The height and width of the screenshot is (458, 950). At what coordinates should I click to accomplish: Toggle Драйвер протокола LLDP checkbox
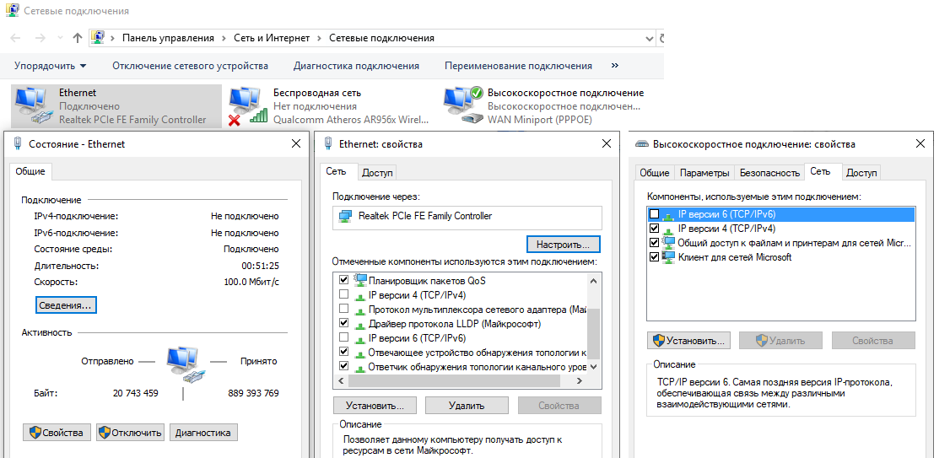(344, 324)
